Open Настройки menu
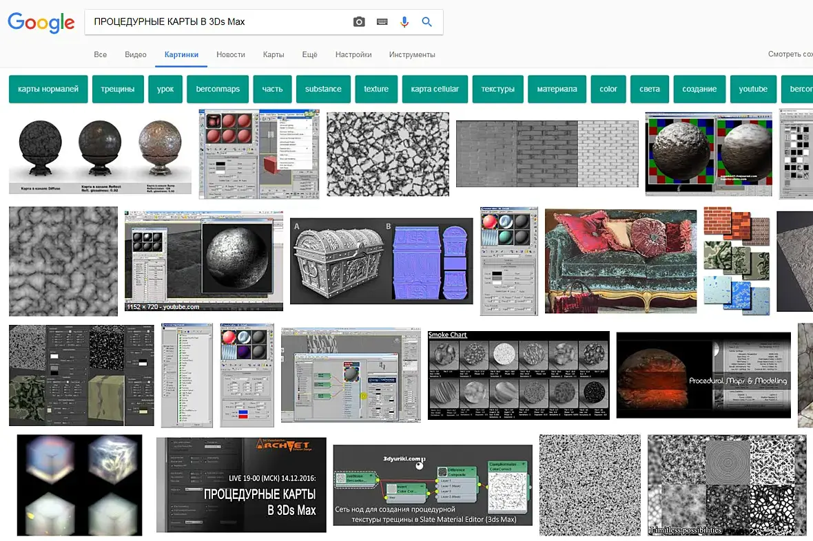Image resolution: width=813 pixels, height=541 pixels. coord(353,54)
